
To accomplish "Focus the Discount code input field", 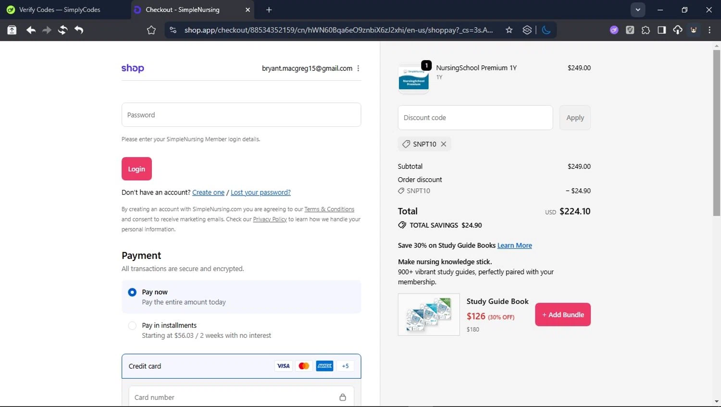I will tap(475, 118).
